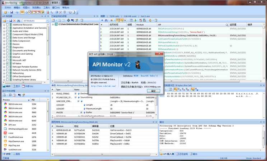The width and height of the screenshot is (267, 161).
Task: Click the API filter horizontal scrollbar
Action: pyautogui.click(x=23, y=83)
